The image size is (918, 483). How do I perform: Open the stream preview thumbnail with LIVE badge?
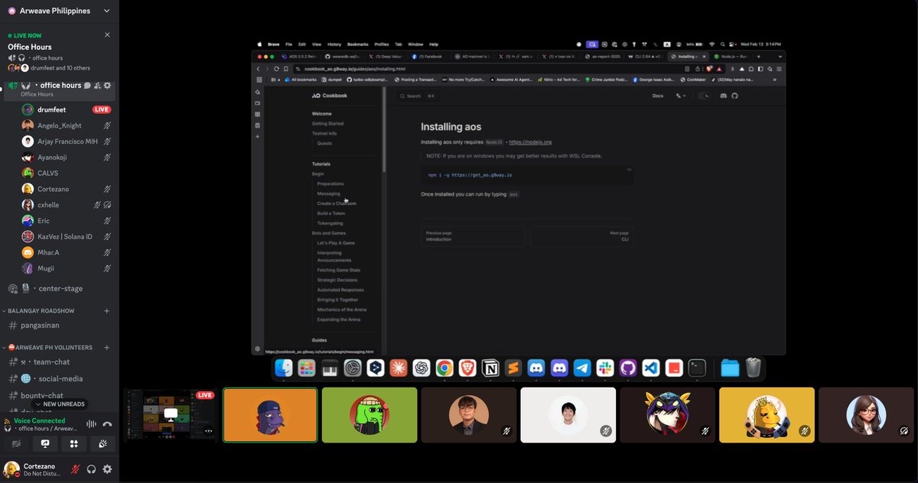coord(170,413)
